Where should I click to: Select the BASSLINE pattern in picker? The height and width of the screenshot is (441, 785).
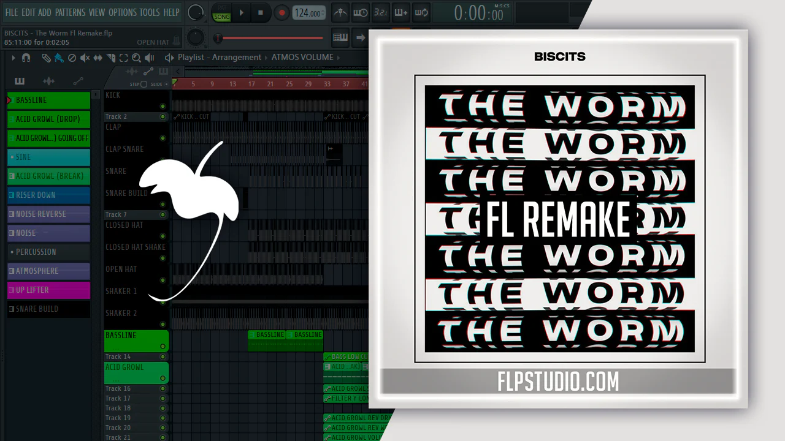click(48, 100)
